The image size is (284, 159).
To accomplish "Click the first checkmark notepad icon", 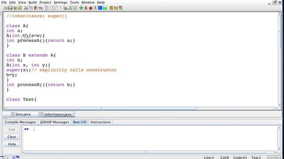I will coord(111,8).
